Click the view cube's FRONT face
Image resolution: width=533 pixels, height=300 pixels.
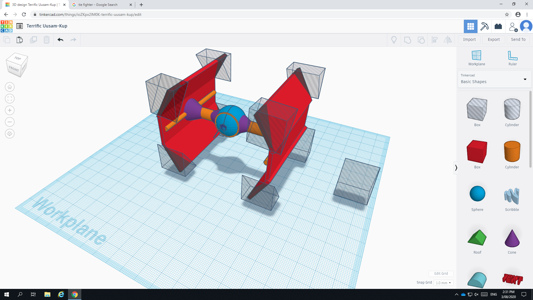tap(14, 69)
